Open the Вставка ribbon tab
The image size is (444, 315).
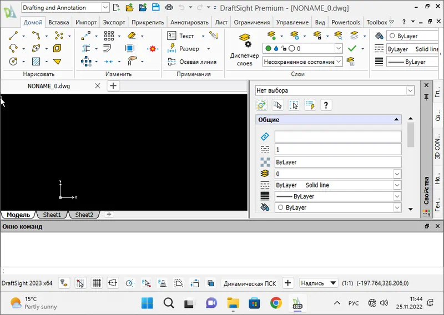(x=59, y=22)
